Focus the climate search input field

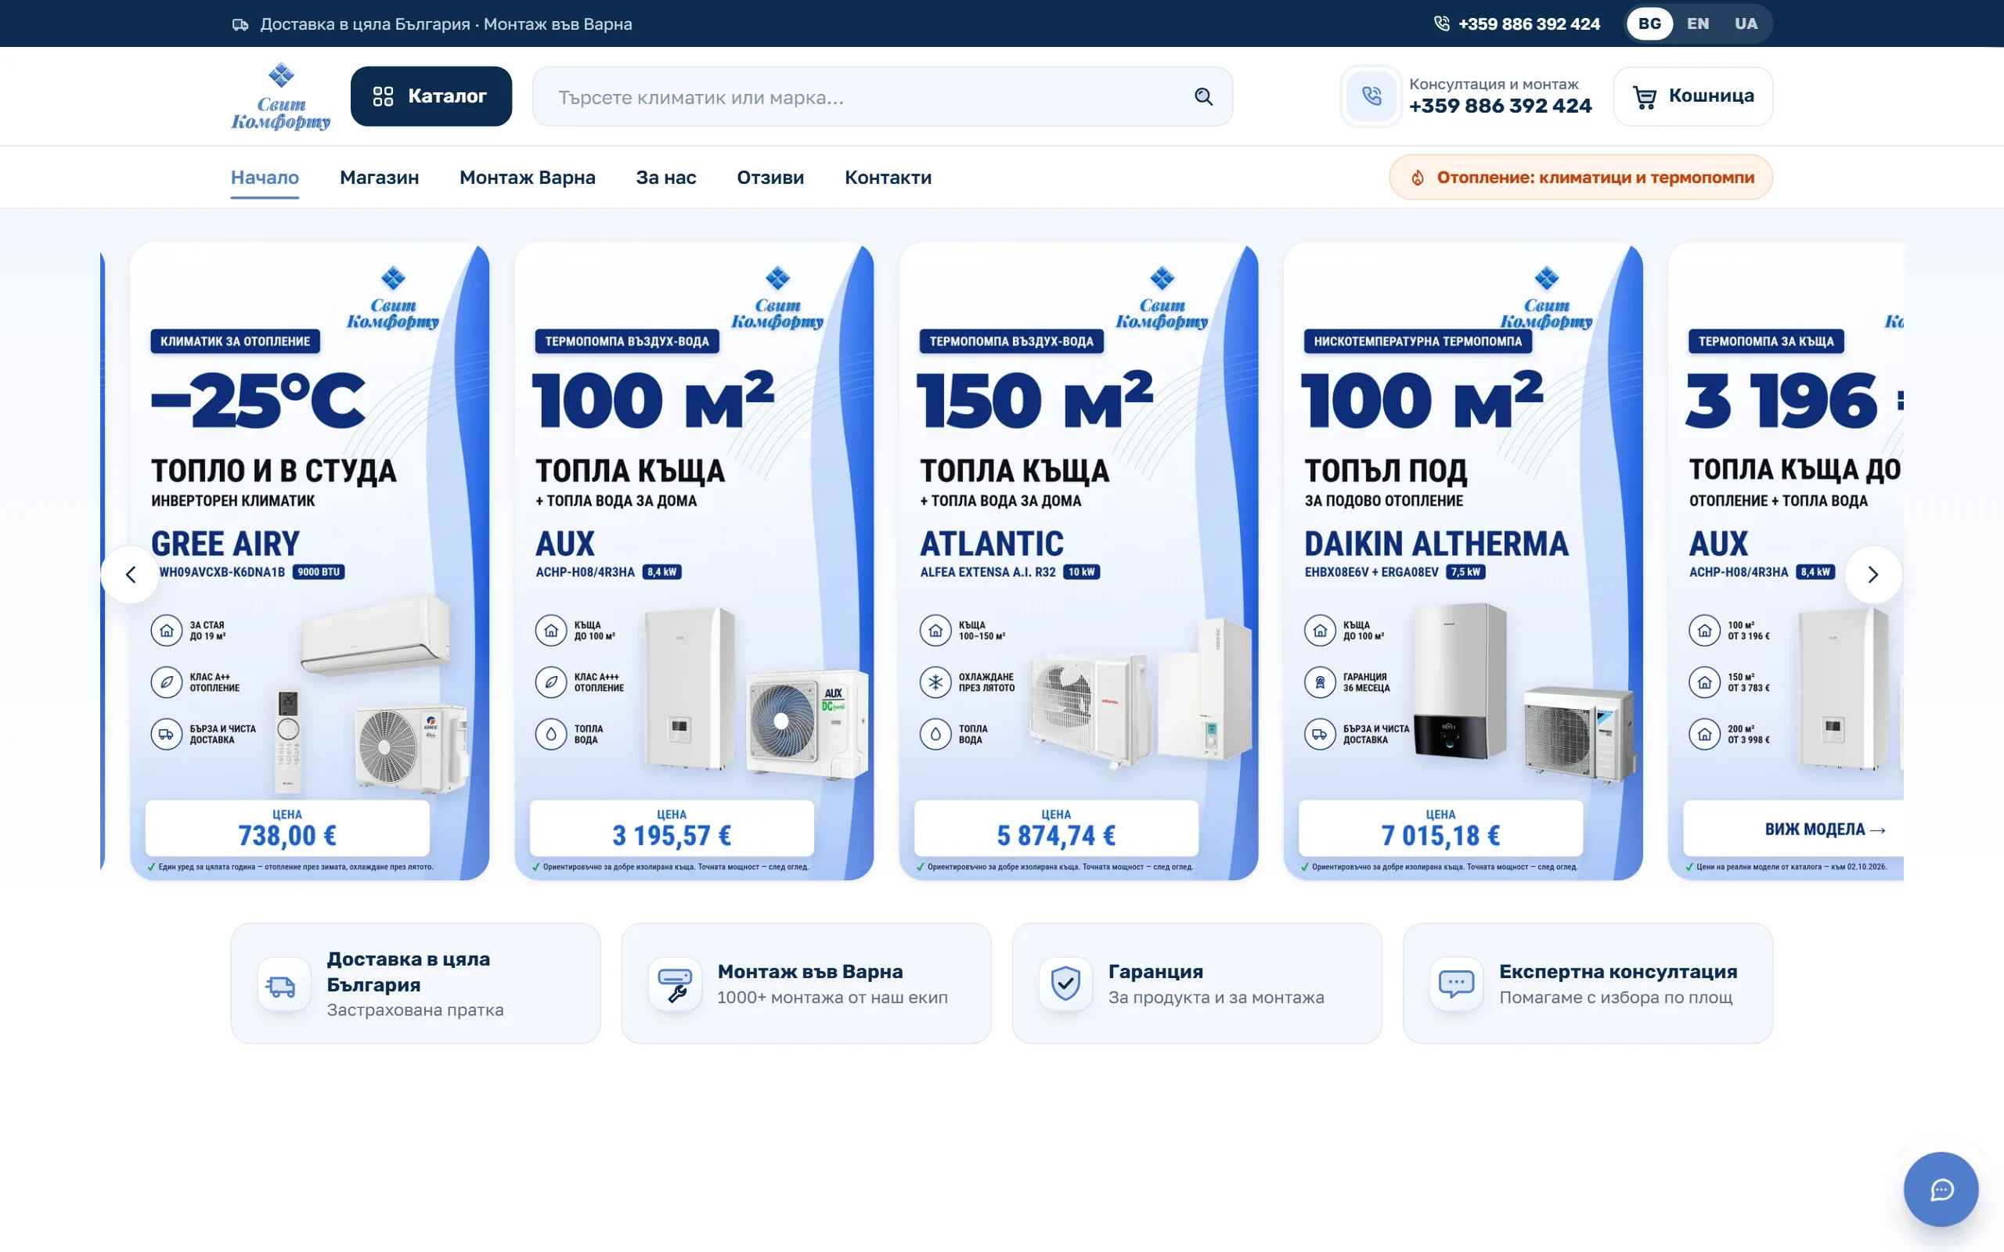coord(882,97)
